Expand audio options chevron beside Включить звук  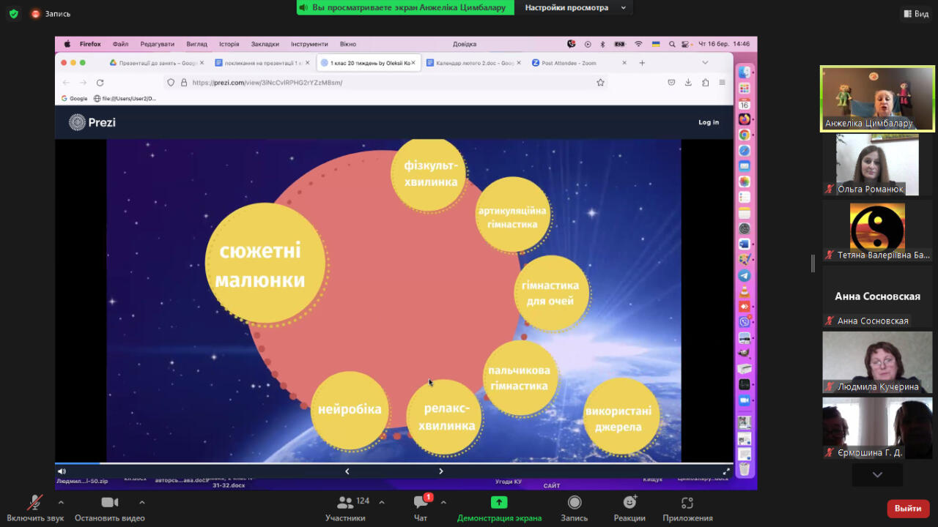[x=61, y=502]
